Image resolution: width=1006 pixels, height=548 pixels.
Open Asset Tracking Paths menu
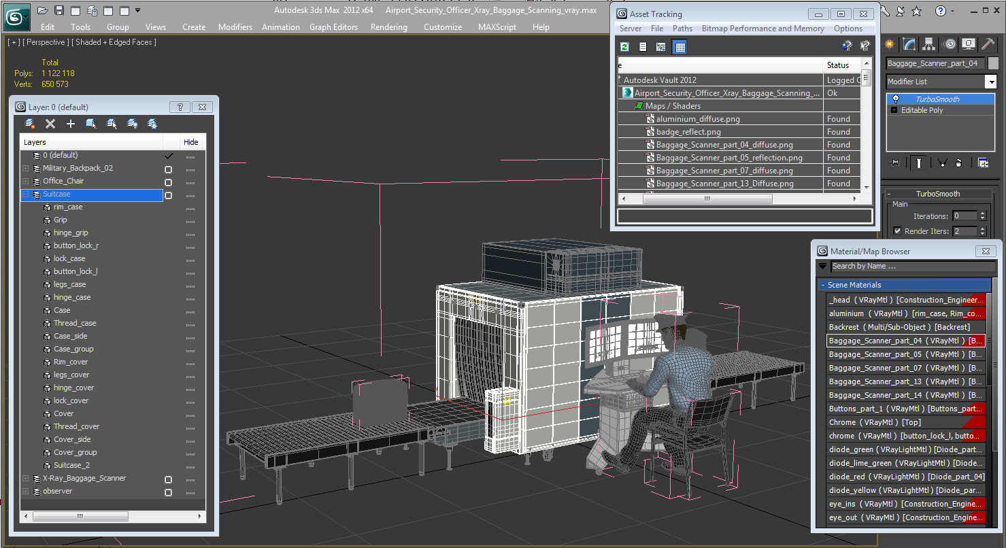coord(682,29)
